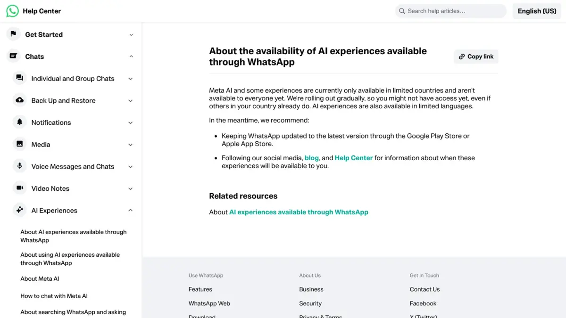The height and width of the screenshot is (318, 566).
Task: Open 'About Meta AI' sidebar article
Action: [x=40, y=278]
